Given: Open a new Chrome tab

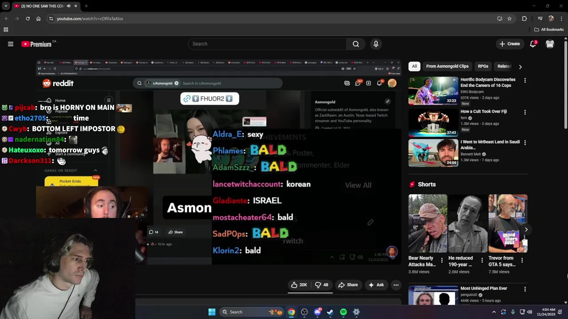Looking at the screenshot, I should click(x=86, y=6).
